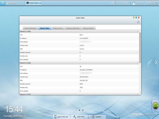Open the Resource Monitor tab
159x119 pixels.
point(89,28)
